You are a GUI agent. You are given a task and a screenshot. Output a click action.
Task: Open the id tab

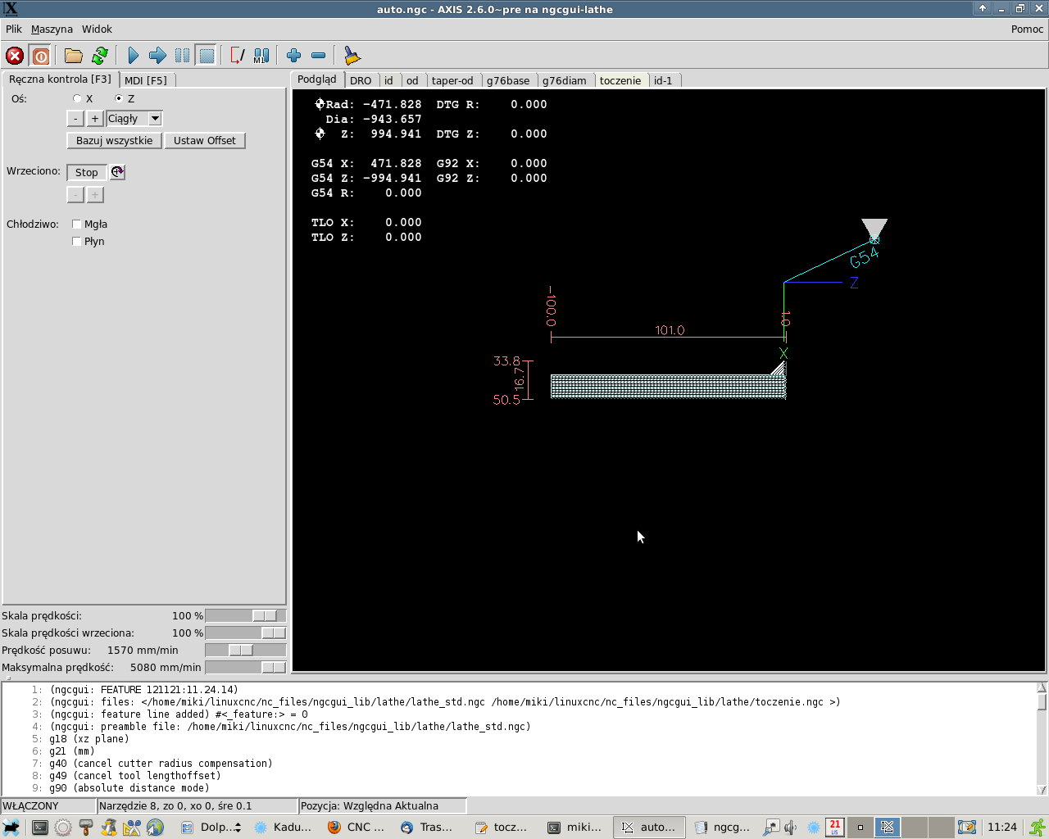388,80
